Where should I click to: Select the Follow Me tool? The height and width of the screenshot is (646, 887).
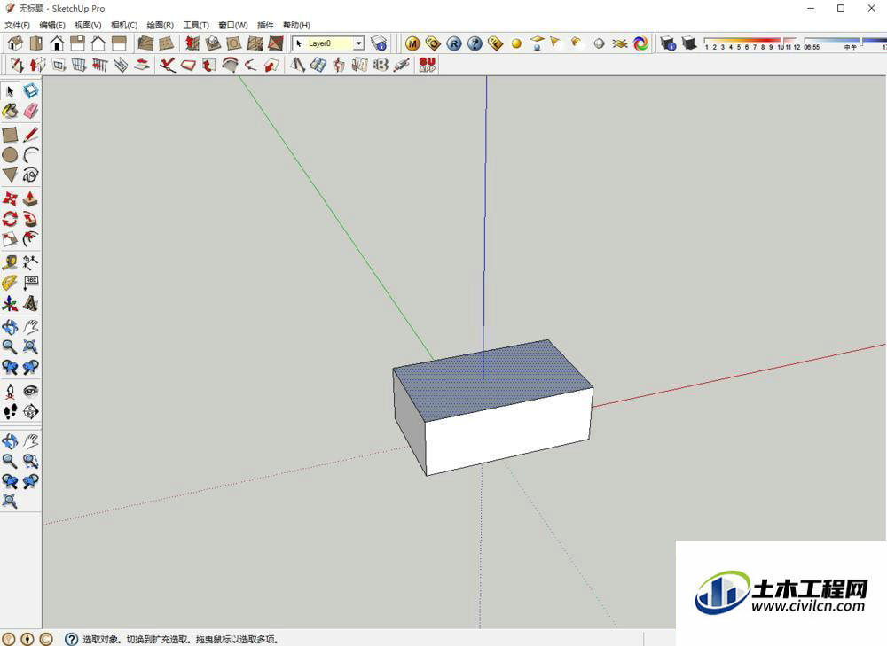(x=30, y=219)
